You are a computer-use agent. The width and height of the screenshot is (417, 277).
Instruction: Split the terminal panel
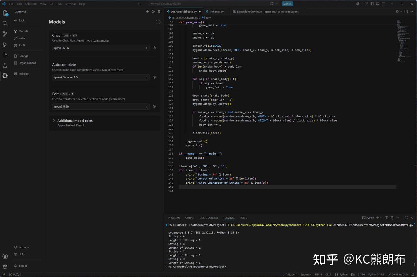pos(386,218)
